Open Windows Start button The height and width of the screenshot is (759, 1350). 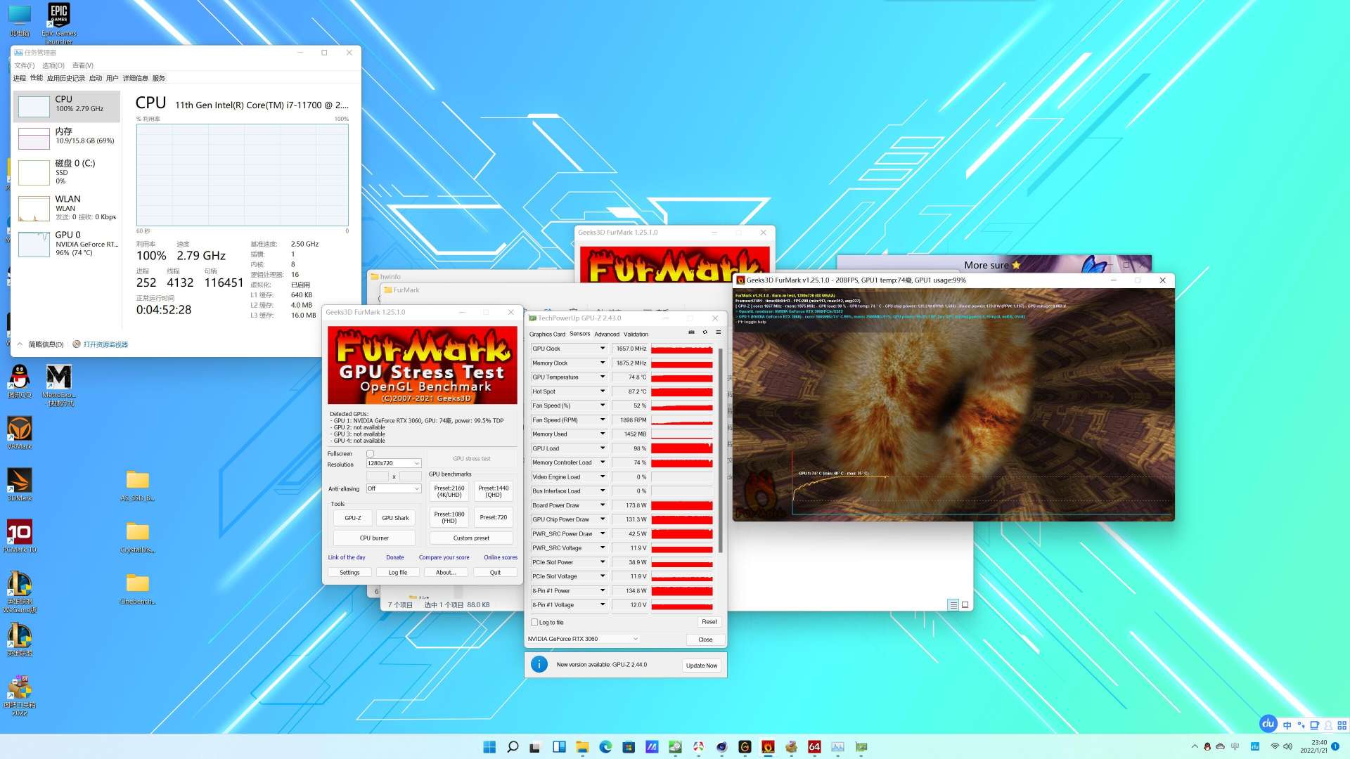[489, 746]
